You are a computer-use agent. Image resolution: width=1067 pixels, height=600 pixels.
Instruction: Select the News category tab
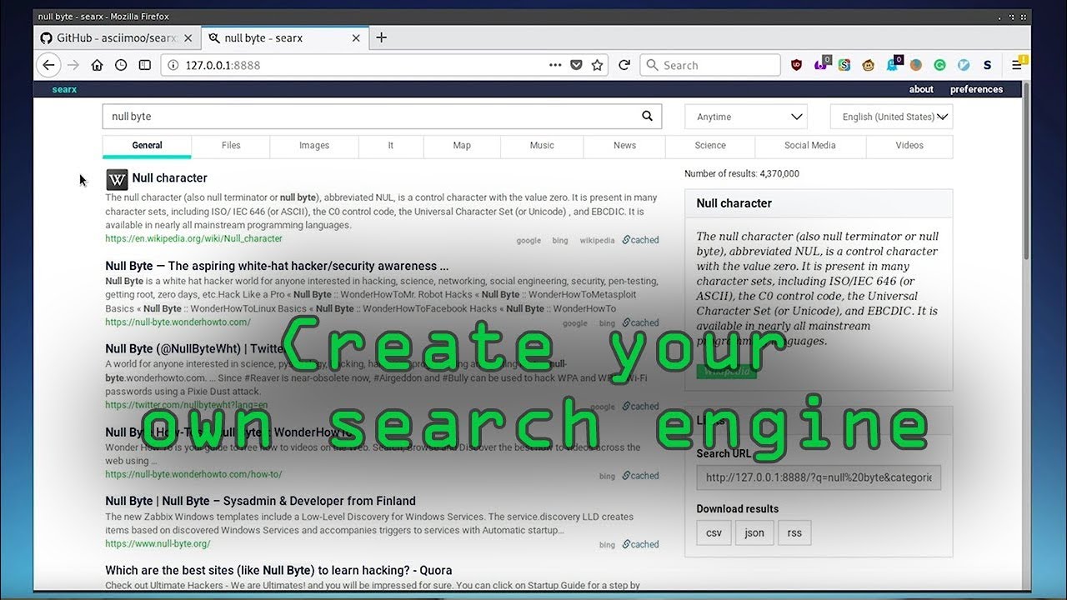click(624, 146)
